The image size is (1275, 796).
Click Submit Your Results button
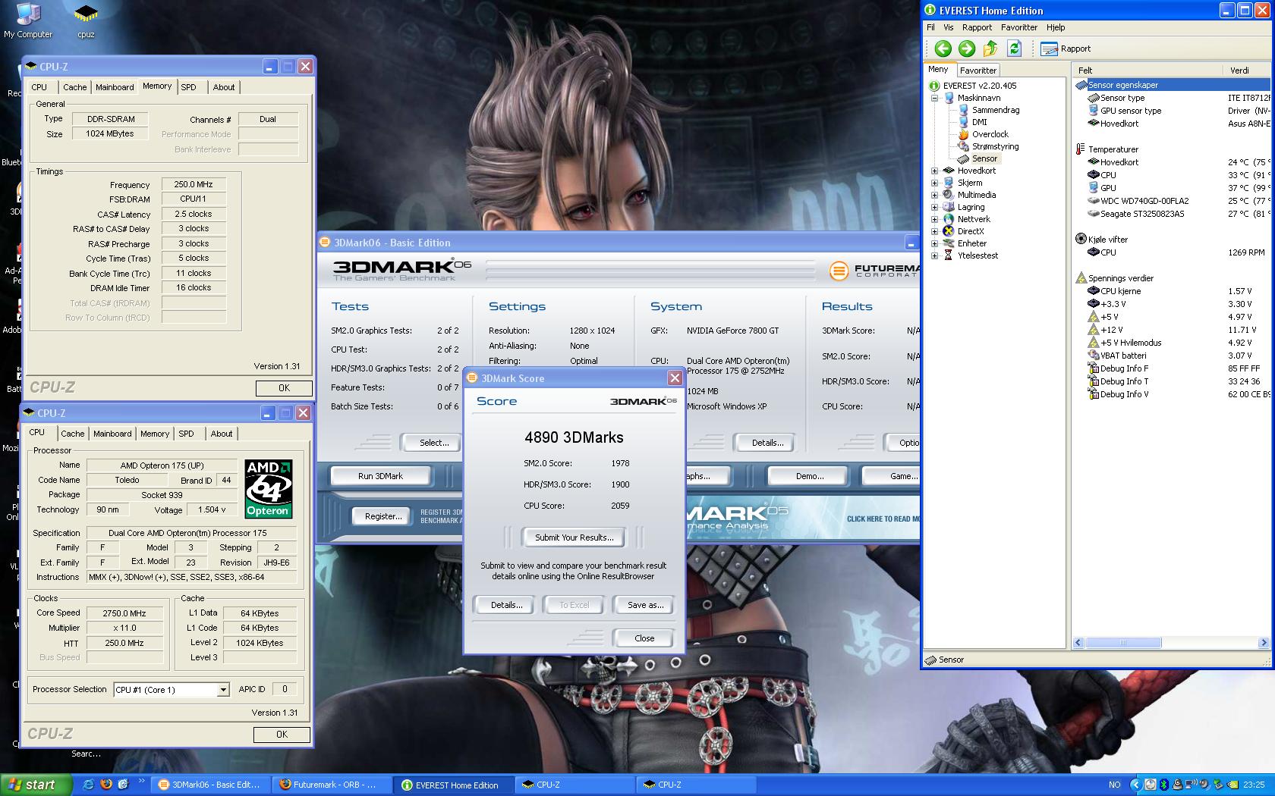point(574,537)
